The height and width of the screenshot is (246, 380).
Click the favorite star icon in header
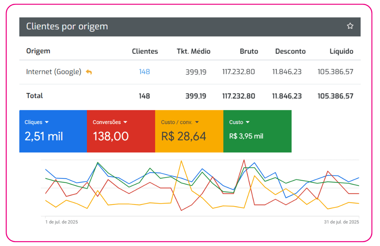[x=350, y=26]
